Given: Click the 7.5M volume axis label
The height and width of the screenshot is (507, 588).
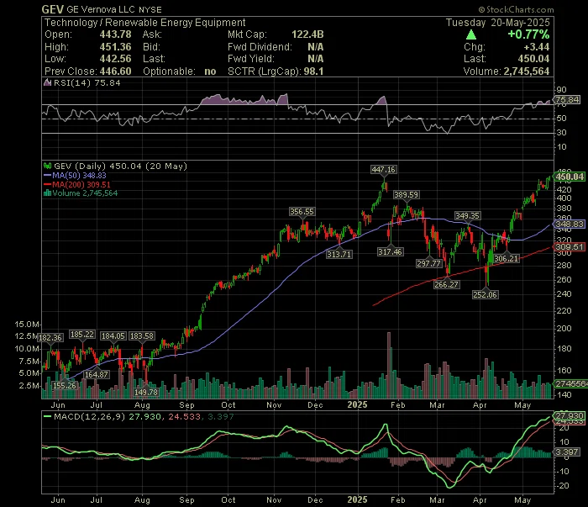Looking at the screenshot, I should [29, 362].
